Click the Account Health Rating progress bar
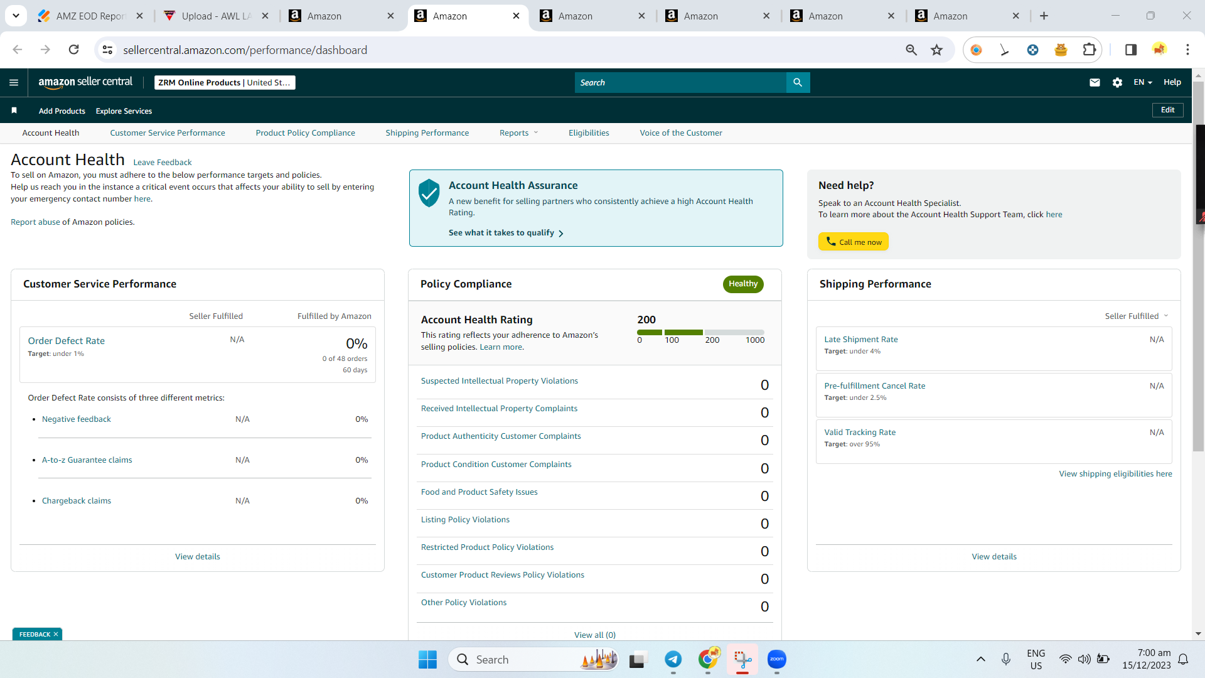The width and height of the screenshot is (1205, 678). point(700,332)
